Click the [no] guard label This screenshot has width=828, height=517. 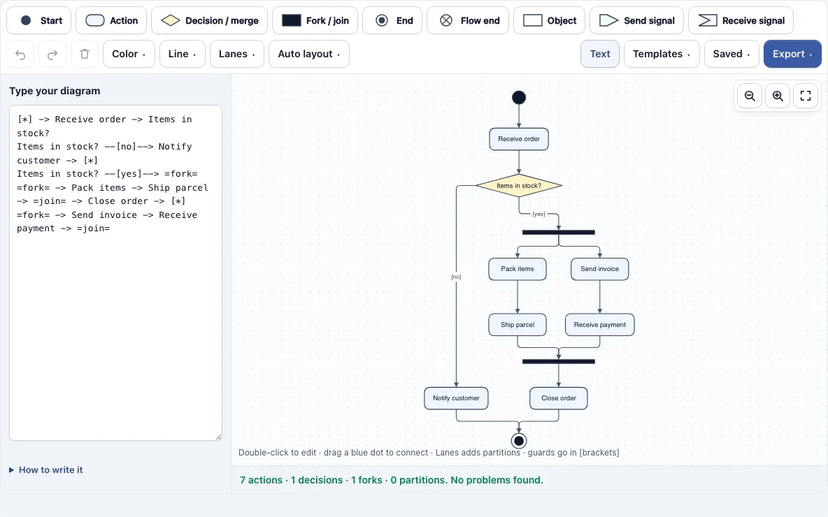click(456, 277)
